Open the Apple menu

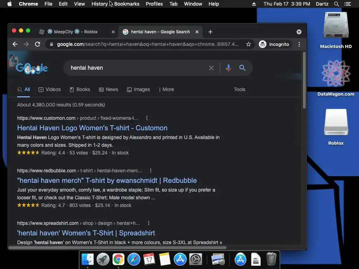pyautogui.click(x=9, y=4)
